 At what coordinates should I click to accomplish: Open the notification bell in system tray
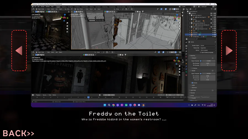[214, 105]
